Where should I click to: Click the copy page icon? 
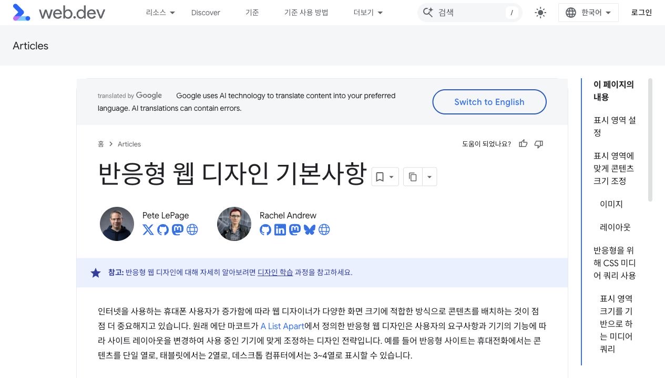click(413, 177)
